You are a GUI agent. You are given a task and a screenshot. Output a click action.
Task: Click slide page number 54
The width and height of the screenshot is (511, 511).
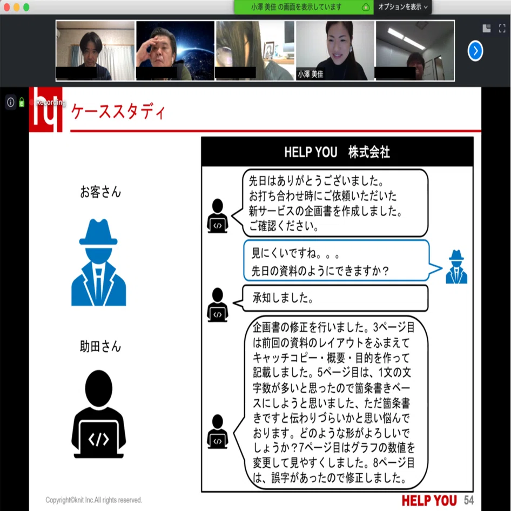click(x=469, y=500)
